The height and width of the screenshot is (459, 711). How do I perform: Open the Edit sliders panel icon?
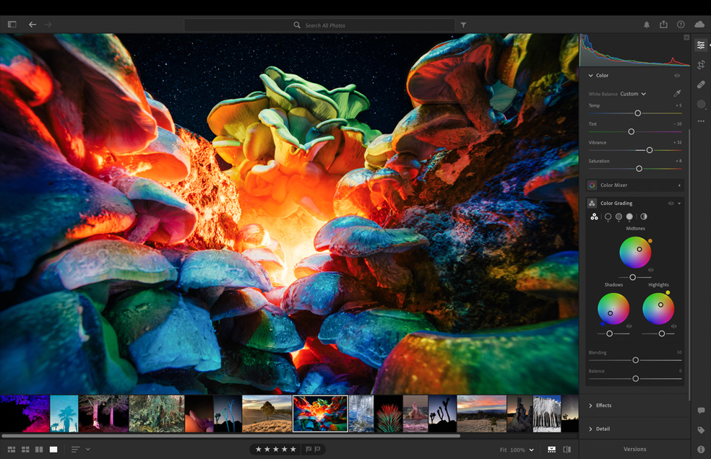coord(700,45)
